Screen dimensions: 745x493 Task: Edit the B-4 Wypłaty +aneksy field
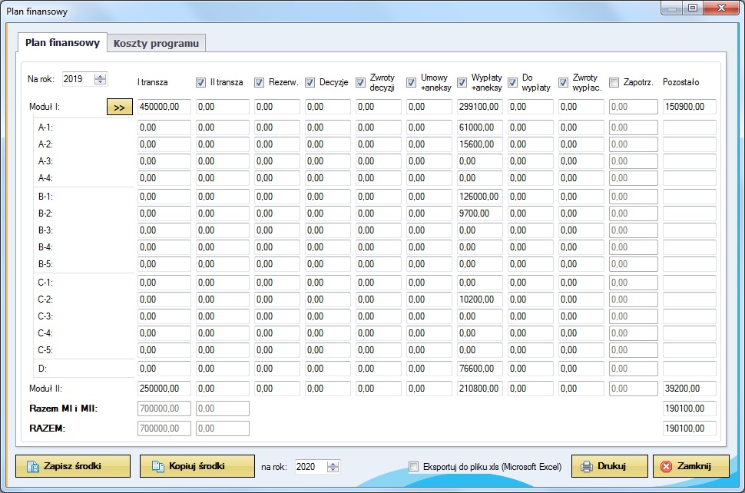(x=479, y=247)
